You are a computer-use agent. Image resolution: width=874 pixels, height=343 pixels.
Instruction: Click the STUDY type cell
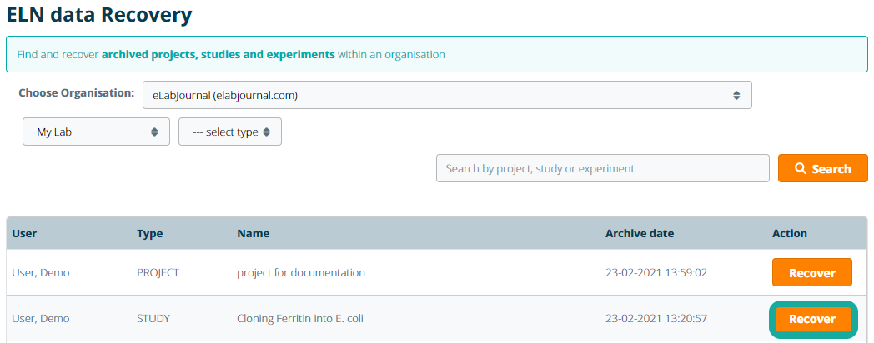[x=154, y=319]
